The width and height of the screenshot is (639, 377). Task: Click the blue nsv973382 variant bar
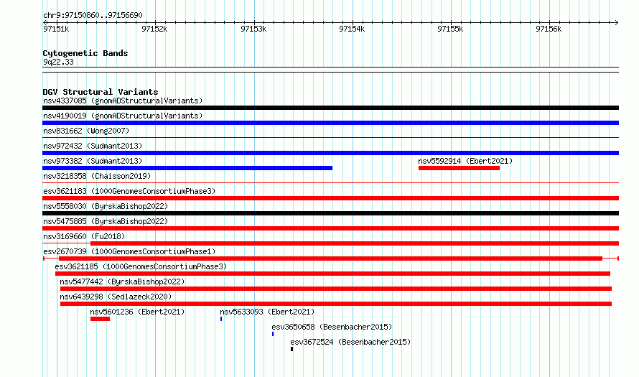187,168
